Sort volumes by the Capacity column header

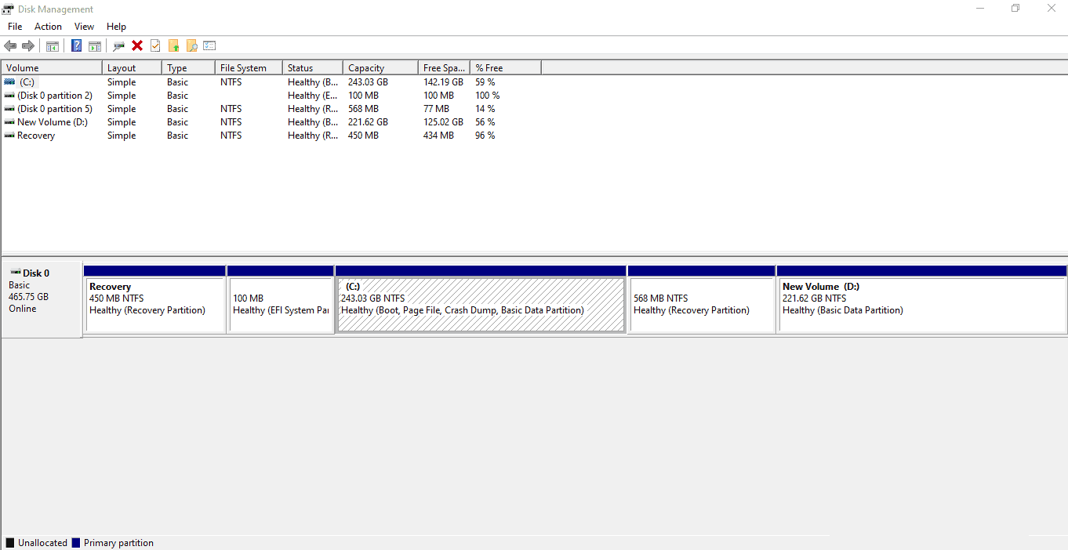(x=366, y=68)
